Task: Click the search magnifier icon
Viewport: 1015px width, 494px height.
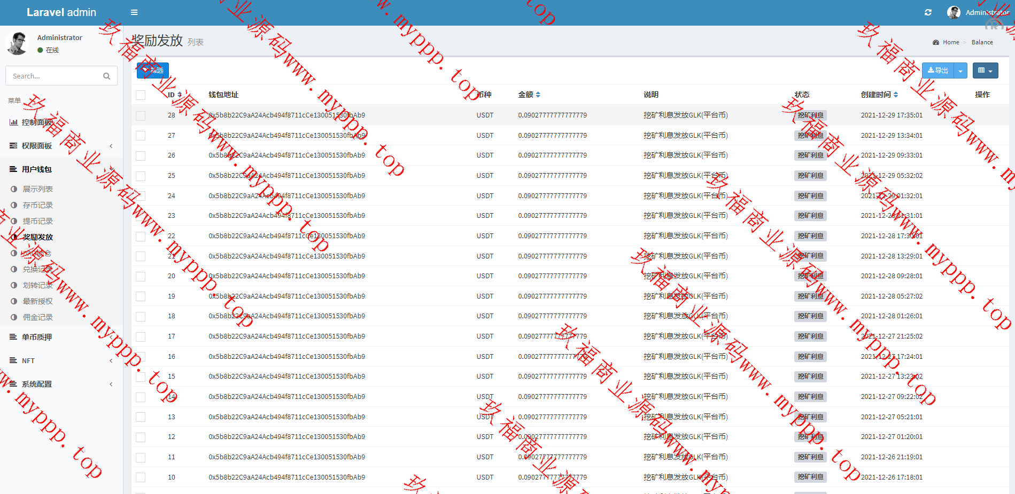Action: tap(106, 76)
